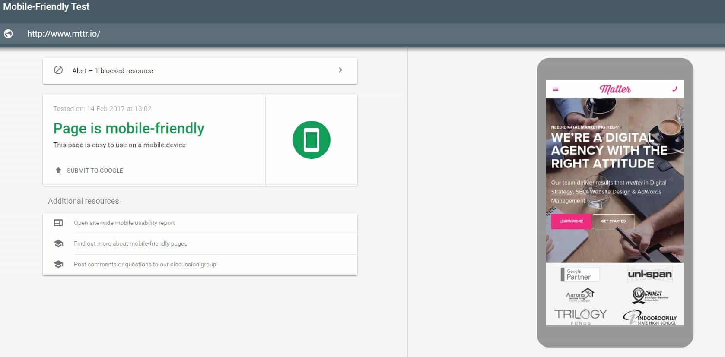Click the blocked resource alert icon
Image resolution: width=725 pixels, height=357 pixels.
(x=58, y=70)
